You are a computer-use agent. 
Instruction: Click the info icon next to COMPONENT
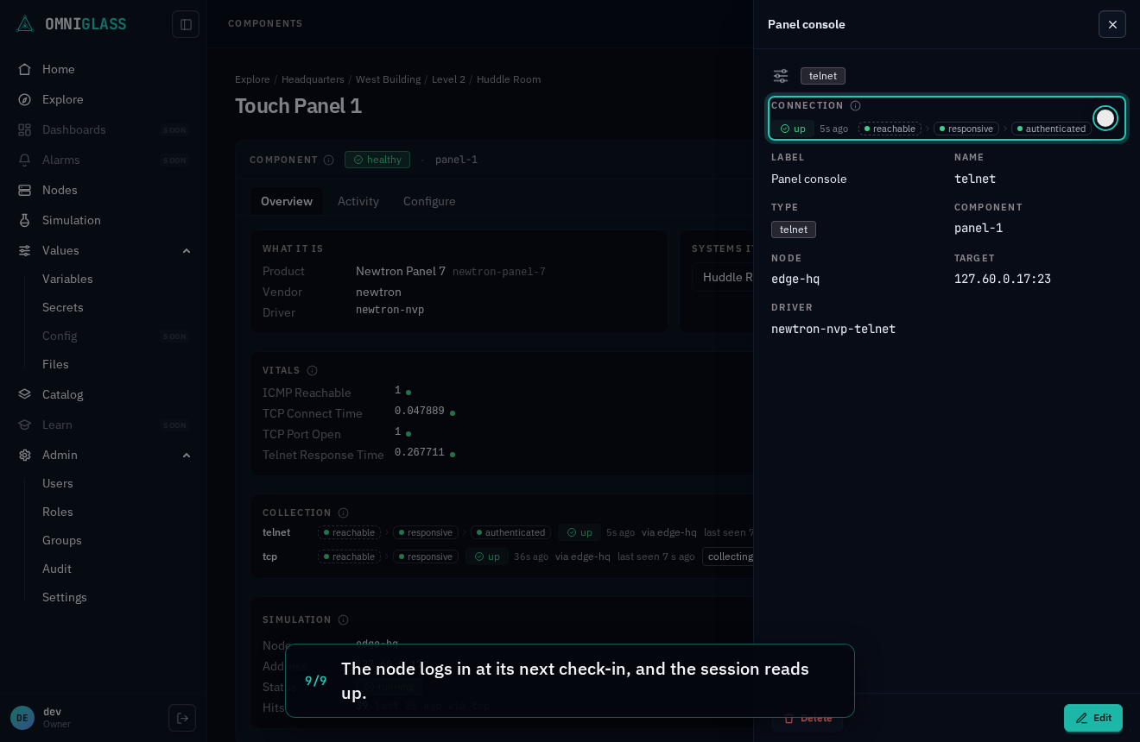[x=328, y=160]
